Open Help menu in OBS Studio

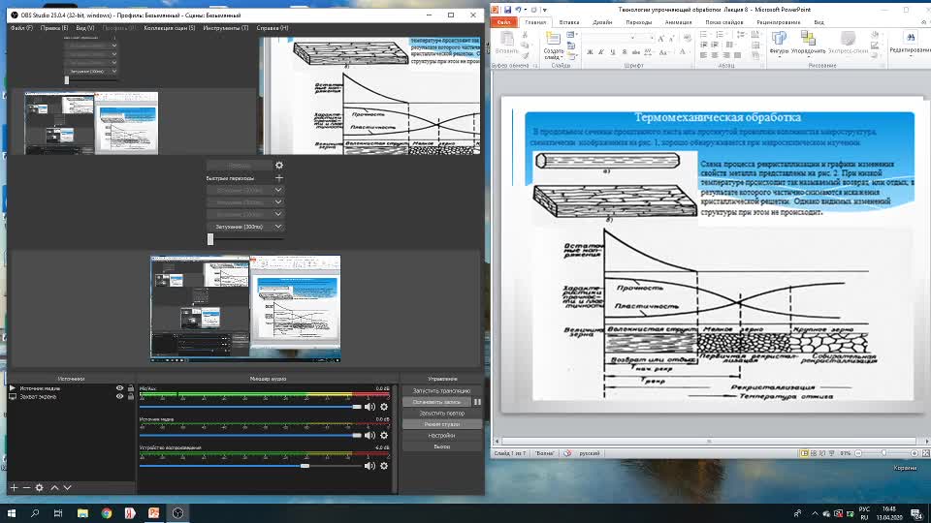point(272,28)
